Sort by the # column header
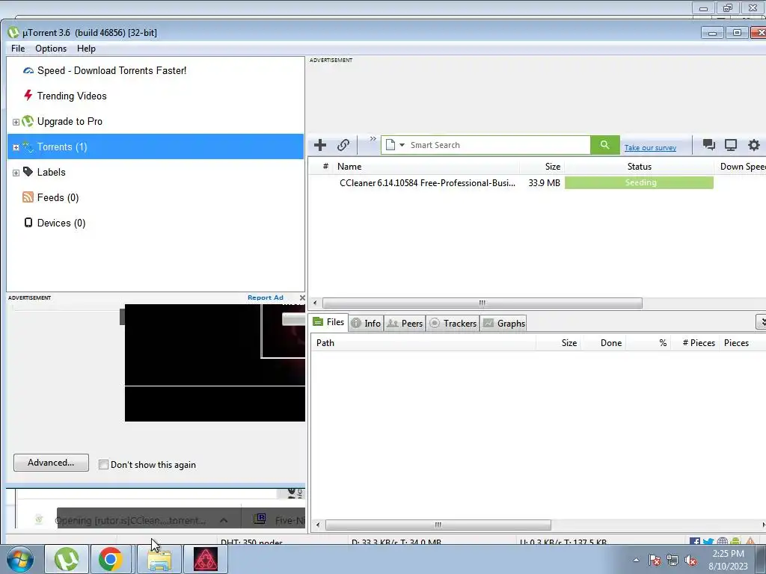 [325, 167]
